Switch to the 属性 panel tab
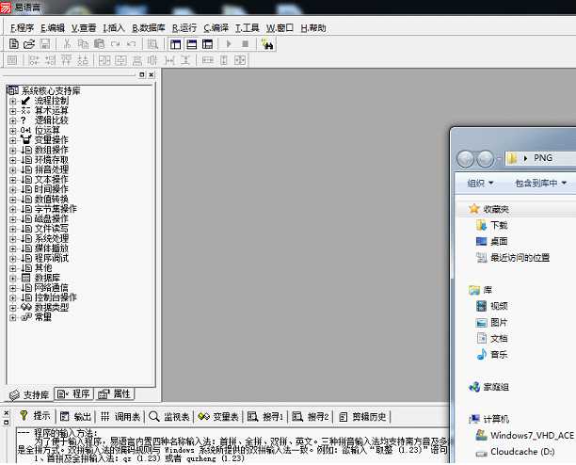 [x=114, y=394]
